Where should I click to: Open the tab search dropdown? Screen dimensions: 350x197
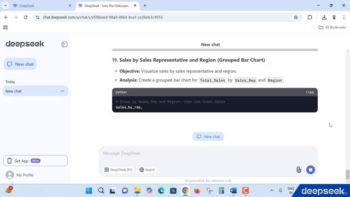[5, 5]
